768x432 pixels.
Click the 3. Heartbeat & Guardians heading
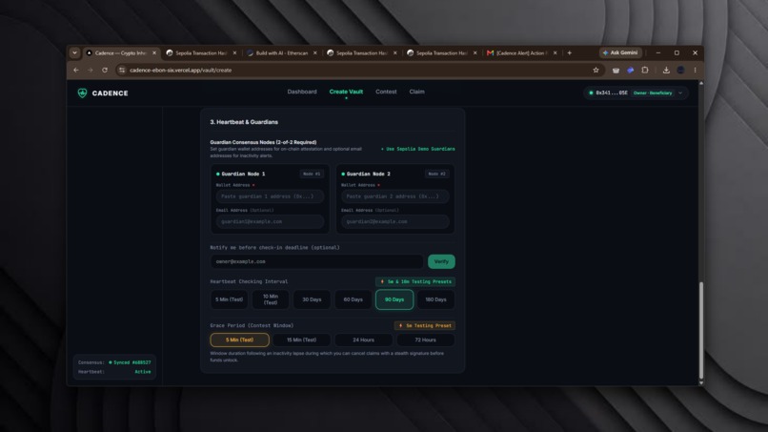[244, 122]
